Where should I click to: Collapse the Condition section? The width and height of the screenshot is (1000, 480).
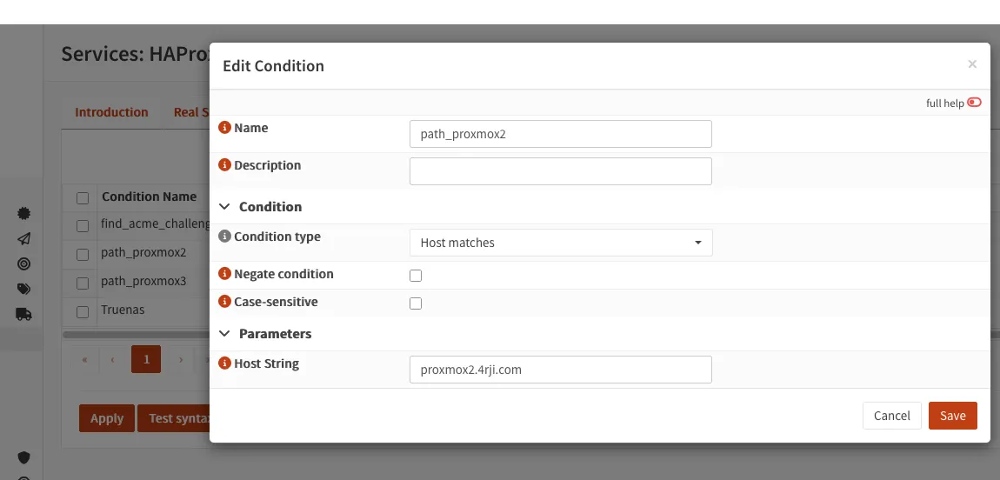coord(225,207)
